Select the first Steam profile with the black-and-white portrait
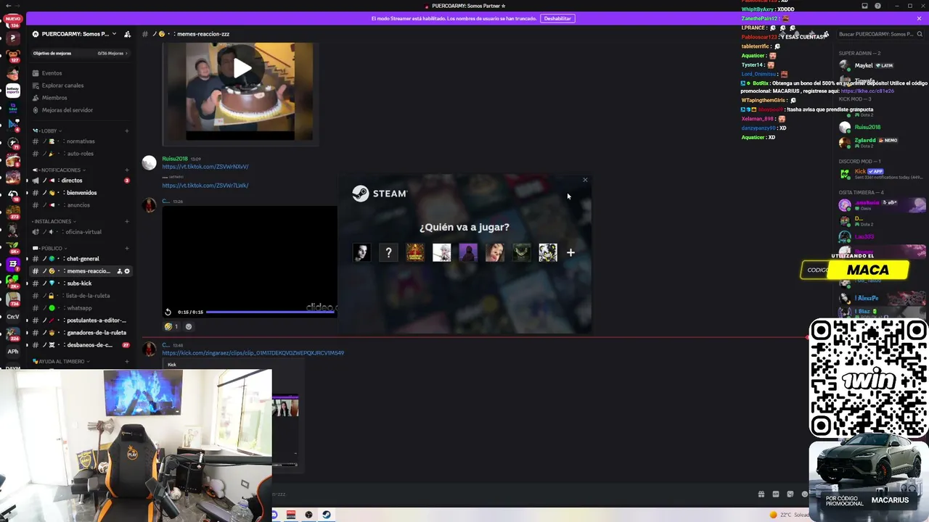The width and height of the screenshot is (929, 522). pos(361,252)
